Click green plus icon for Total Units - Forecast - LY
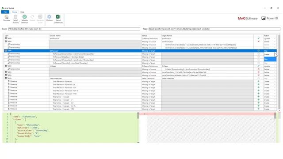 pos(258,100)
